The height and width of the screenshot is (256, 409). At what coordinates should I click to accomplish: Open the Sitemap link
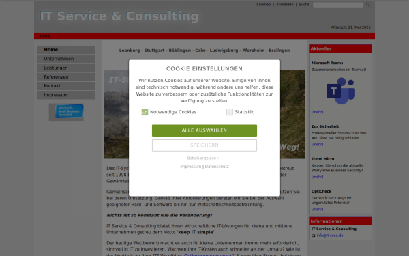pyautogui.click(x=263, y=5)
